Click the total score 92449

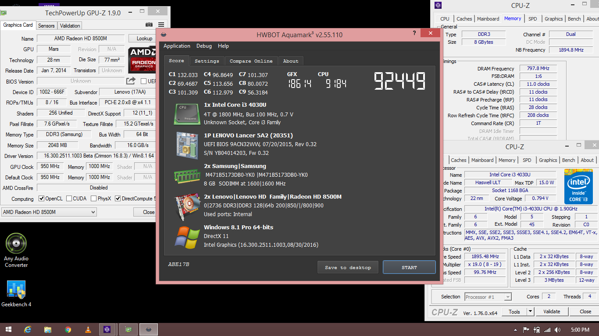click(399, 81)
